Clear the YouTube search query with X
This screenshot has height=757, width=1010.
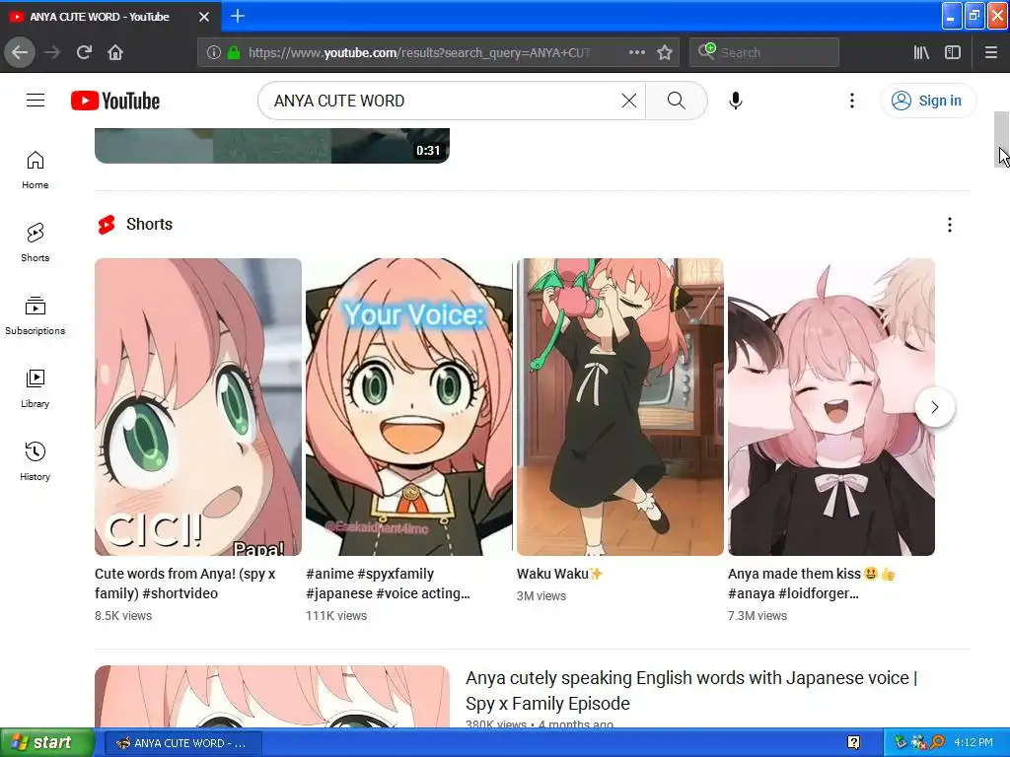(628, 101)
